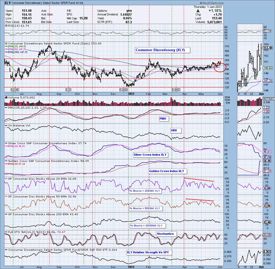
Task: Click the 58.49 Golden Cross value tag
Action: click(267, 161)
